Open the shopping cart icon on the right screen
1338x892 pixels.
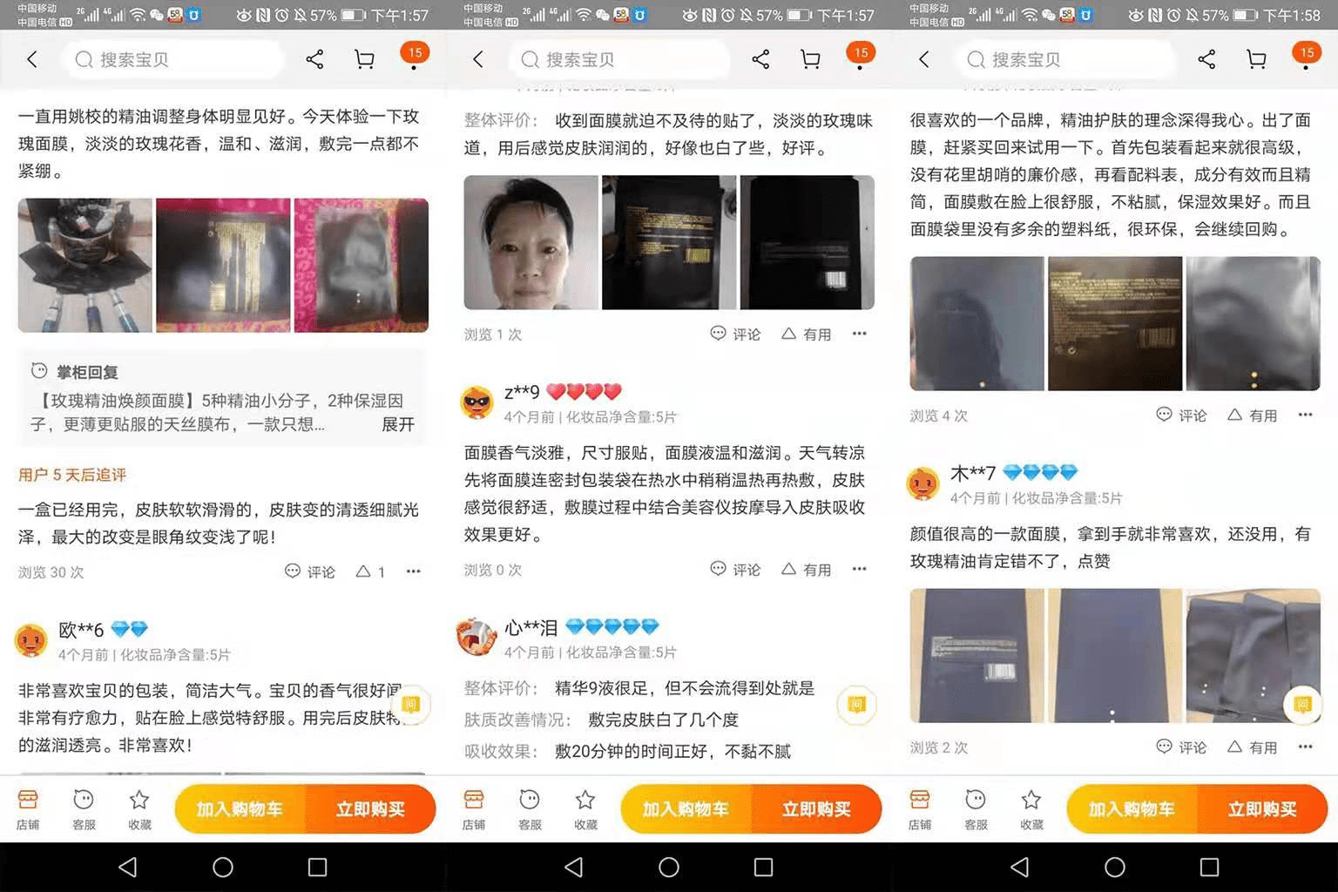(x=1256, y=59)
